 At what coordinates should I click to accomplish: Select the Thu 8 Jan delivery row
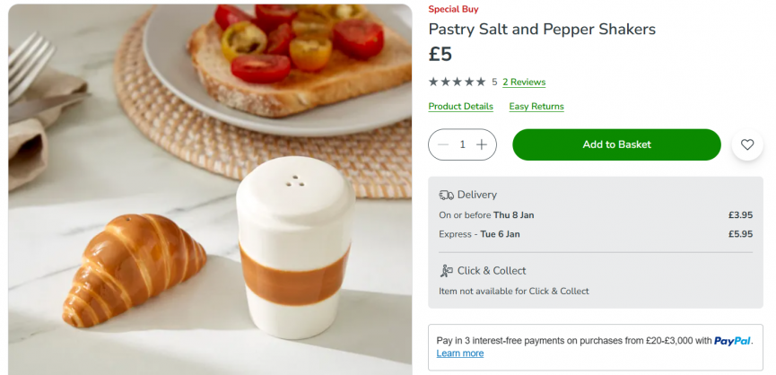[595, 215]
